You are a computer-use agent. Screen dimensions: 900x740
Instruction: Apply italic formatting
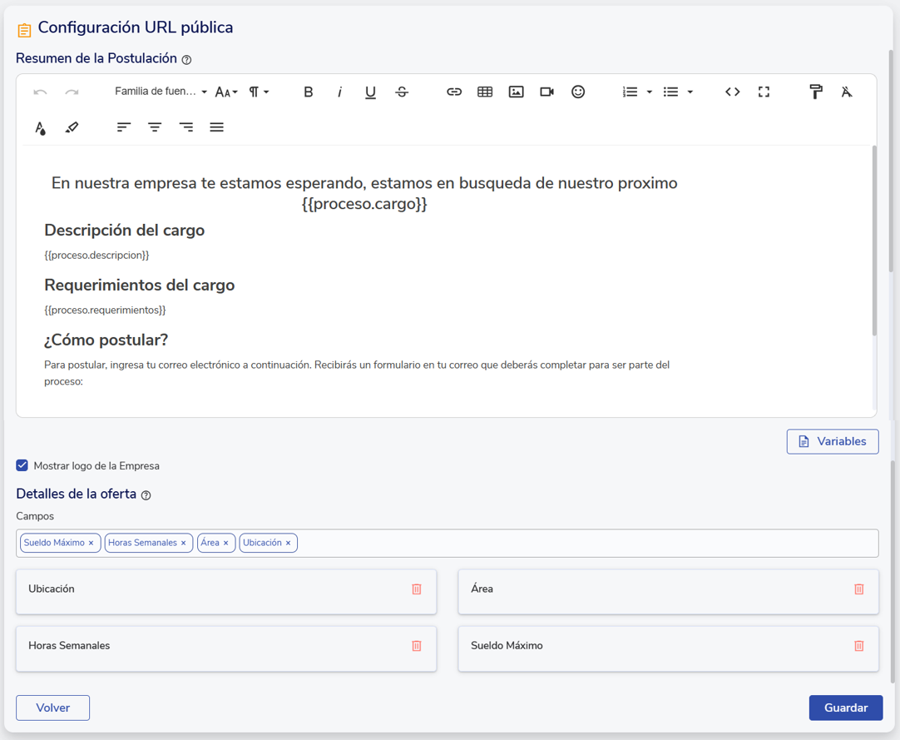pyautogui.click(x=339, y=92)
